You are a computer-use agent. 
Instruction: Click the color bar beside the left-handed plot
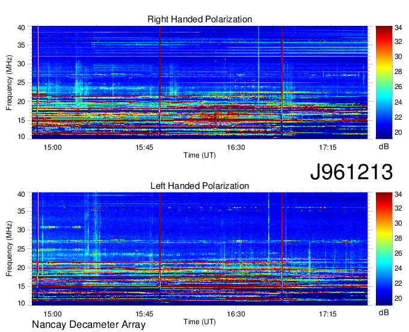(384, 248)
